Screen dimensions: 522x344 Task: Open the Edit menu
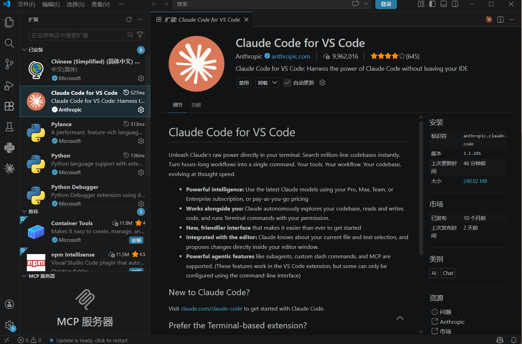point(51,4)
